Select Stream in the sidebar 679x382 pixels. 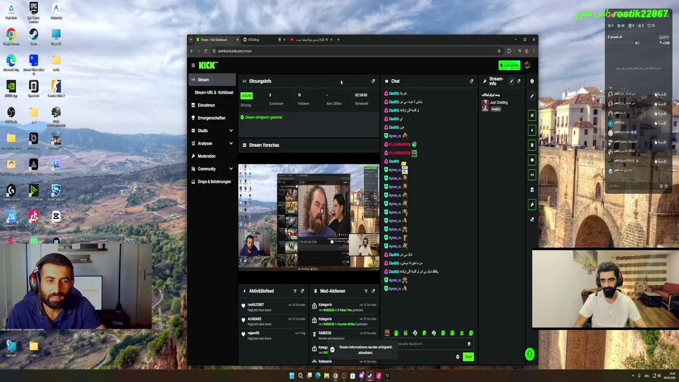pyautogui.click(x=213, y=80)
